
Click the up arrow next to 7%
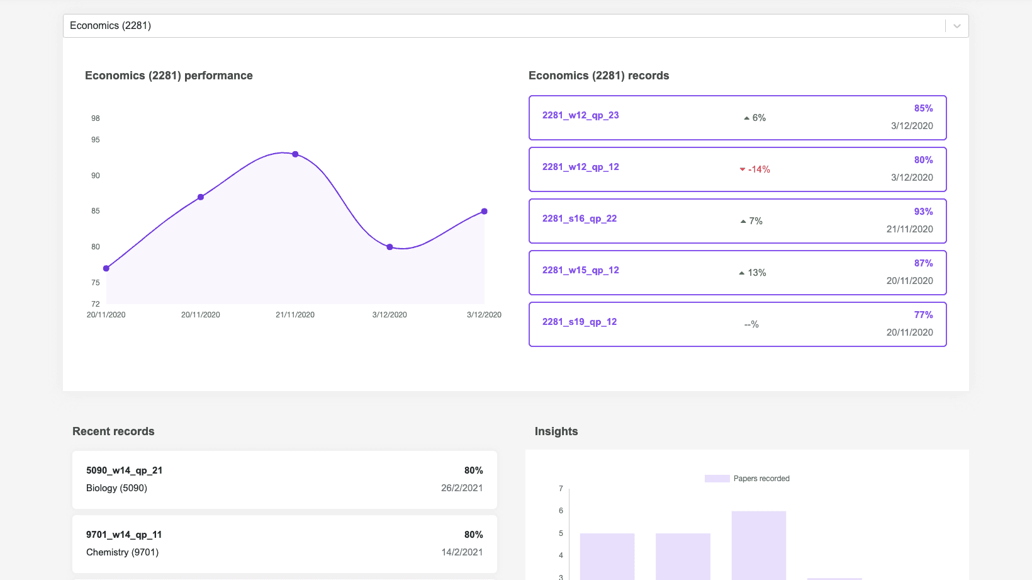point(743,221)
